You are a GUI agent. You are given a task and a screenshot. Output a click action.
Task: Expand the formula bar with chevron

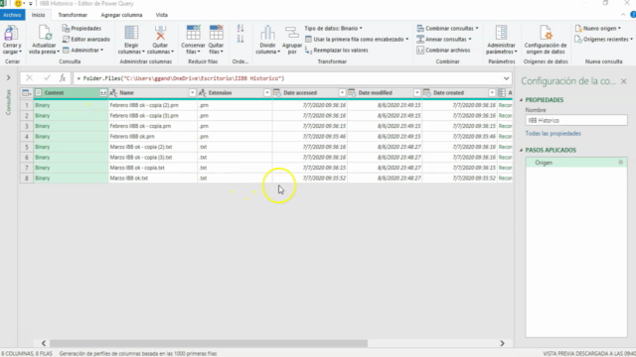(x=506, y=78)
